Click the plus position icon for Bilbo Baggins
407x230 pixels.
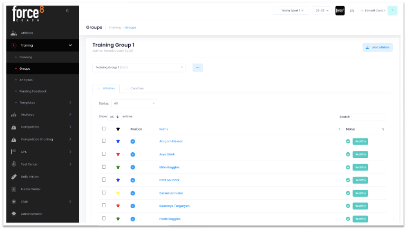(x=133, y=167)
